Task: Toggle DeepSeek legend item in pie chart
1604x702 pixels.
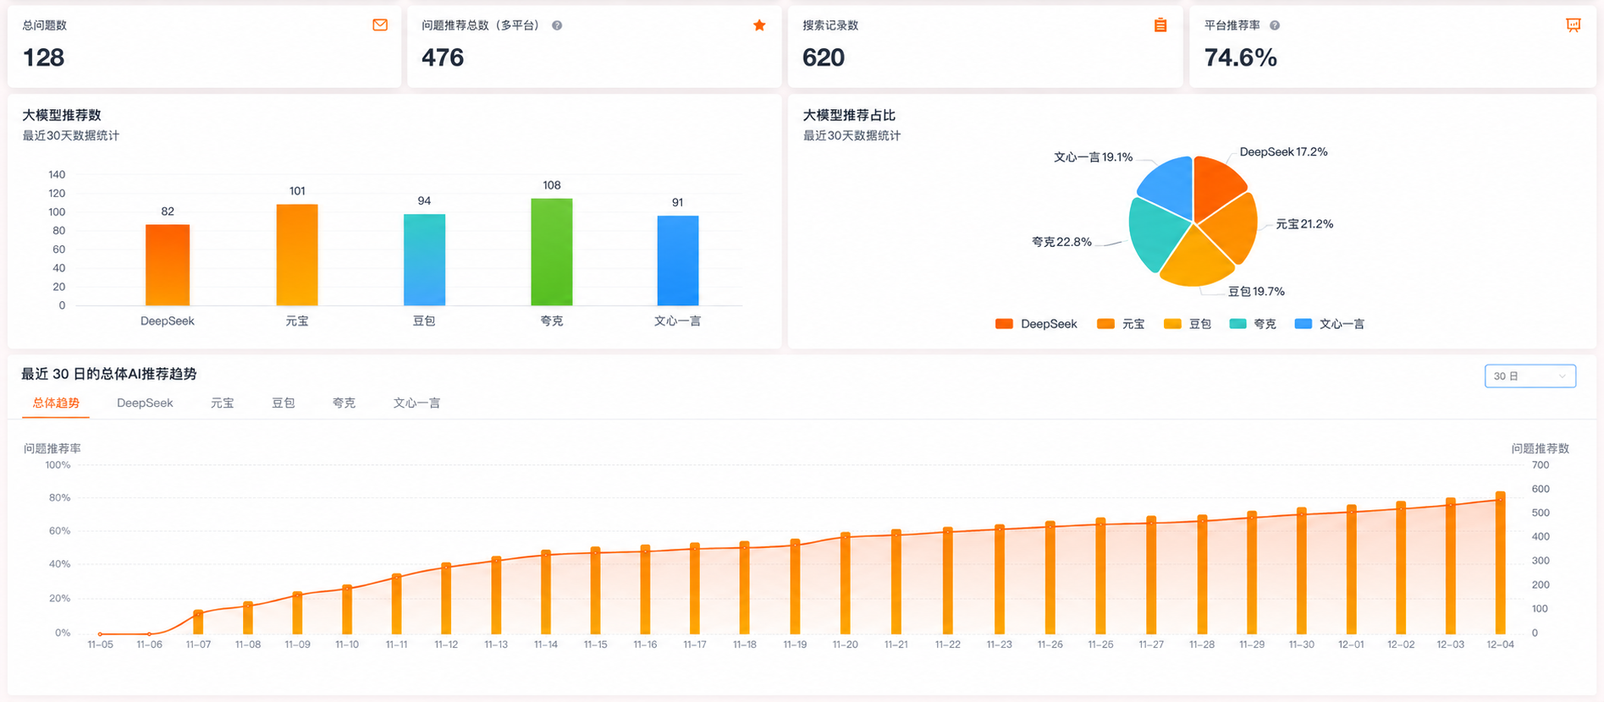Action: 1036,324
